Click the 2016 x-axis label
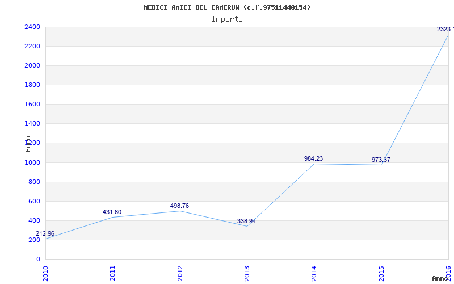This screenshot has height=284, width=454. pyautogui.click(x=448, y=273)
